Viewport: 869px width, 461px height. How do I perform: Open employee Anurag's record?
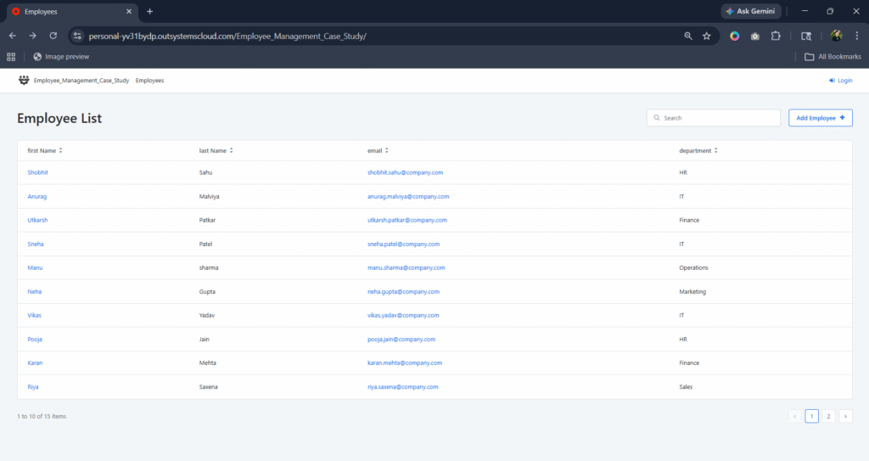click(x=37, y=196)
